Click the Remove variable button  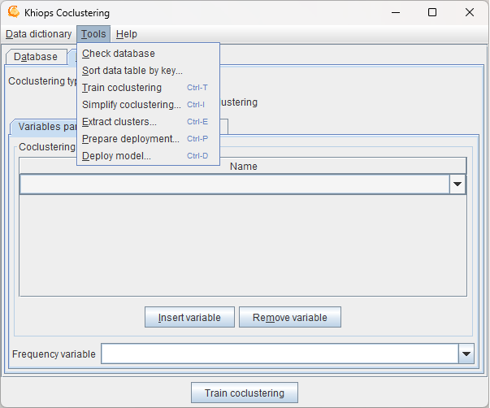(289, 317)
